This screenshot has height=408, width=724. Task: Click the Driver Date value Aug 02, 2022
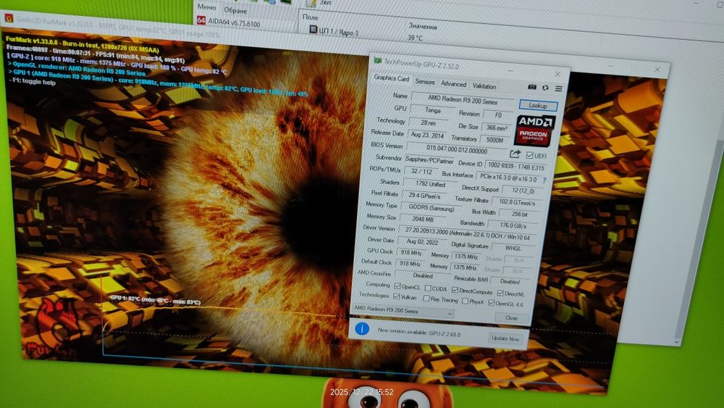[422, 241]
